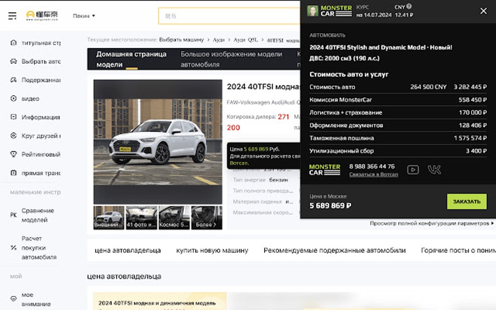
Task: Click the Подержанная used-car icon
Action: coord(13,80)
